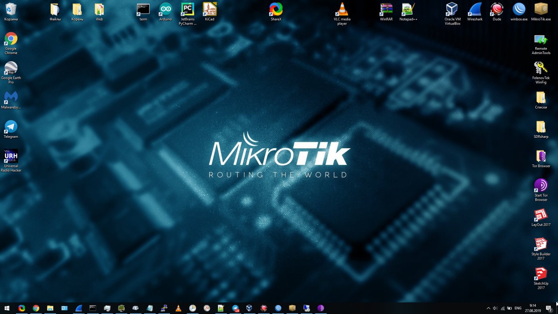Select the Style Builder 2017 desktop icon
The width and height of the screenshot is (558, 314).
click(541, 249)
